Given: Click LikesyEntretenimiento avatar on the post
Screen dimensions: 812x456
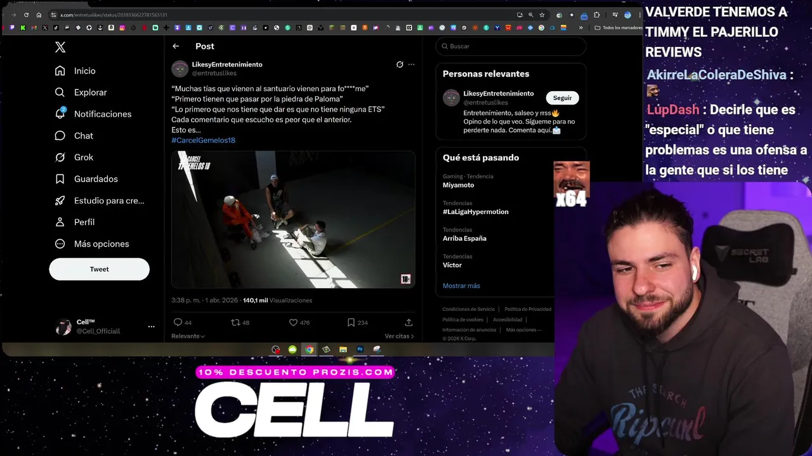Looking at the screenshot, I should (x=180, y=68).
